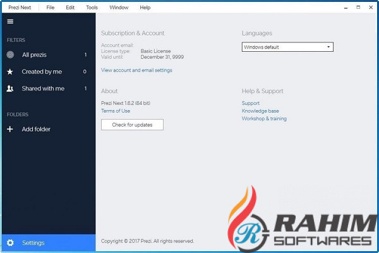The image size is (379, 253).
Task: Click the Shared with me people icon
Action: (x=10, y=89)
